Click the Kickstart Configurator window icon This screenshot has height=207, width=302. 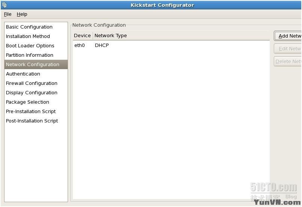click(4, 5)
